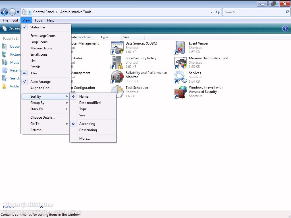Click the Pictures favorite link icon
This screenshot has width=291, height=218.
5,54
